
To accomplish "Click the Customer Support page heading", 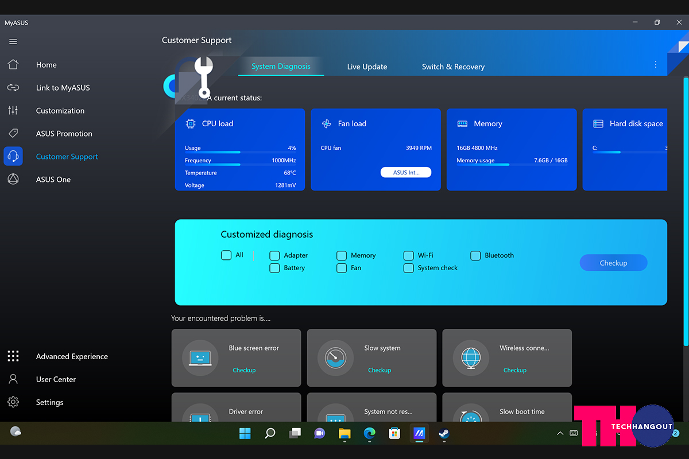I will pyautogui.click(x=197, y=40).
